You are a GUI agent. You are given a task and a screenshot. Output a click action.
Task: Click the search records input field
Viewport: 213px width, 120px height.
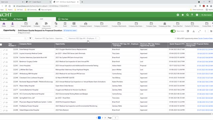point(13,38)
